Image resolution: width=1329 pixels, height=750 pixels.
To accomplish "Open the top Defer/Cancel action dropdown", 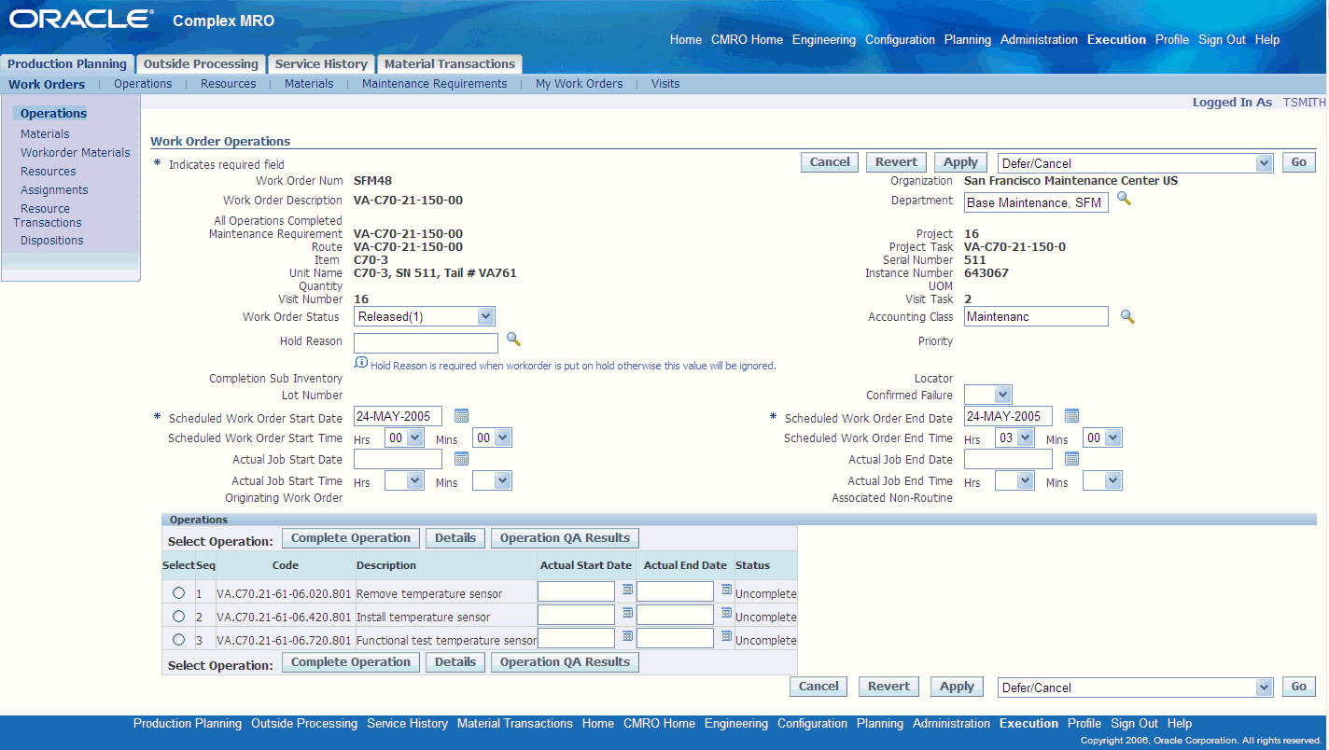I will tap(1135, 163).
